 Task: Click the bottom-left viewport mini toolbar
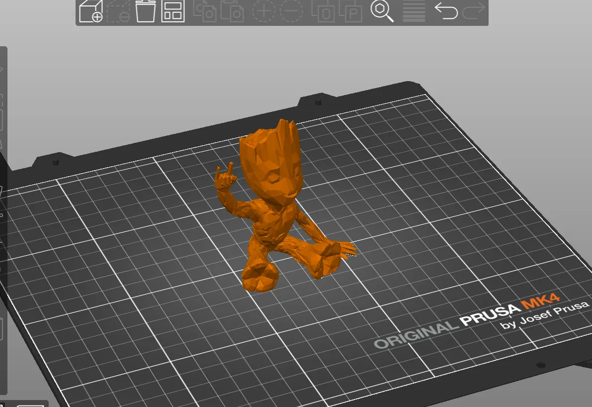[x=27, y=404]
